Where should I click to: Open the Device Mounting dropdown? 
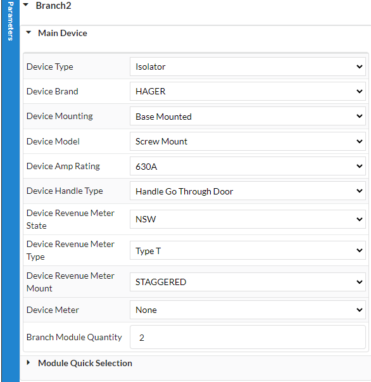point(248,116)
